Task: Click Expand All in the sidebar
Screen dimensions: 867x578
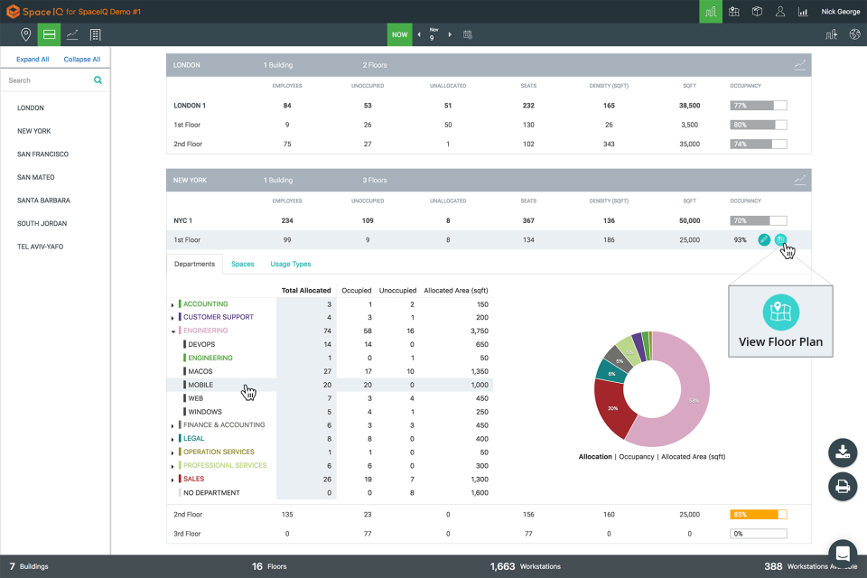Action: point(33,59)
